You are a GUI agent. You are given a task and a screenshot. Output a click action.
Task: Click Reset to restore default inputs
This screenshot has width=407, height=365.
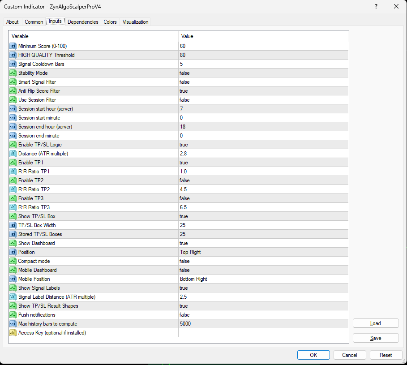pos(386,355)
